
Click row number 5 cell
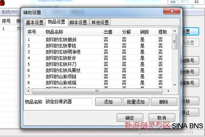click(x=29, y=64)
